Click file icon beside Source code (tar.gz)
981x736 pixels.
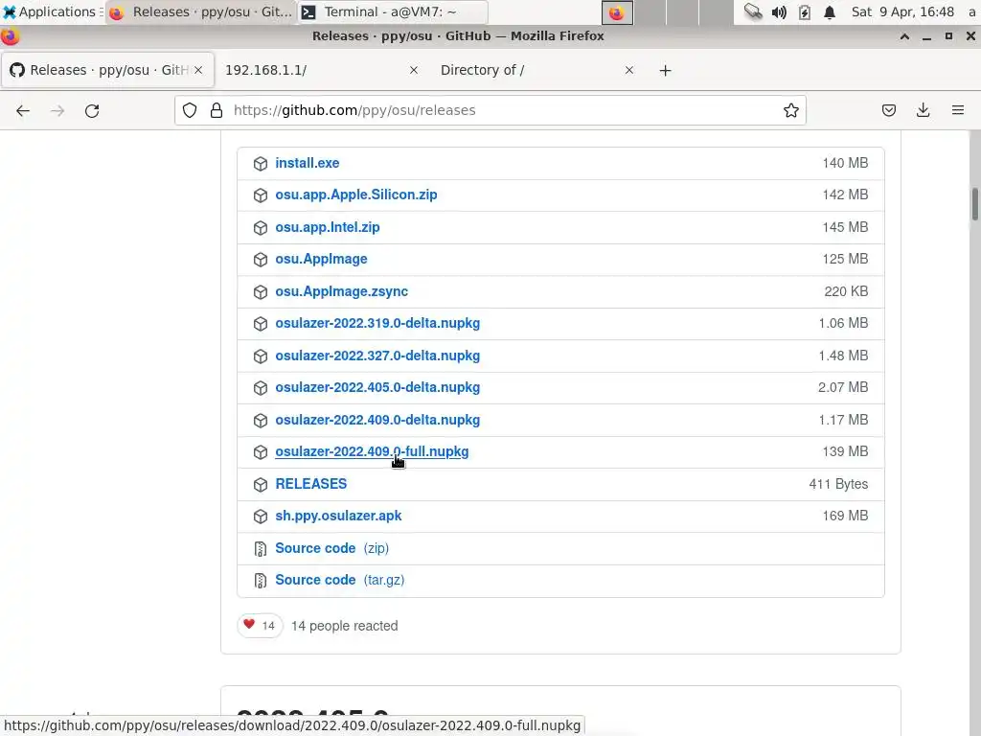coord(261,582)
